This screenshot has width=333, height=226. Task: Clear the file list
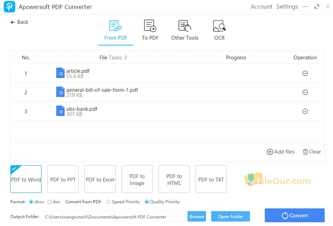(x=312, y=152)
